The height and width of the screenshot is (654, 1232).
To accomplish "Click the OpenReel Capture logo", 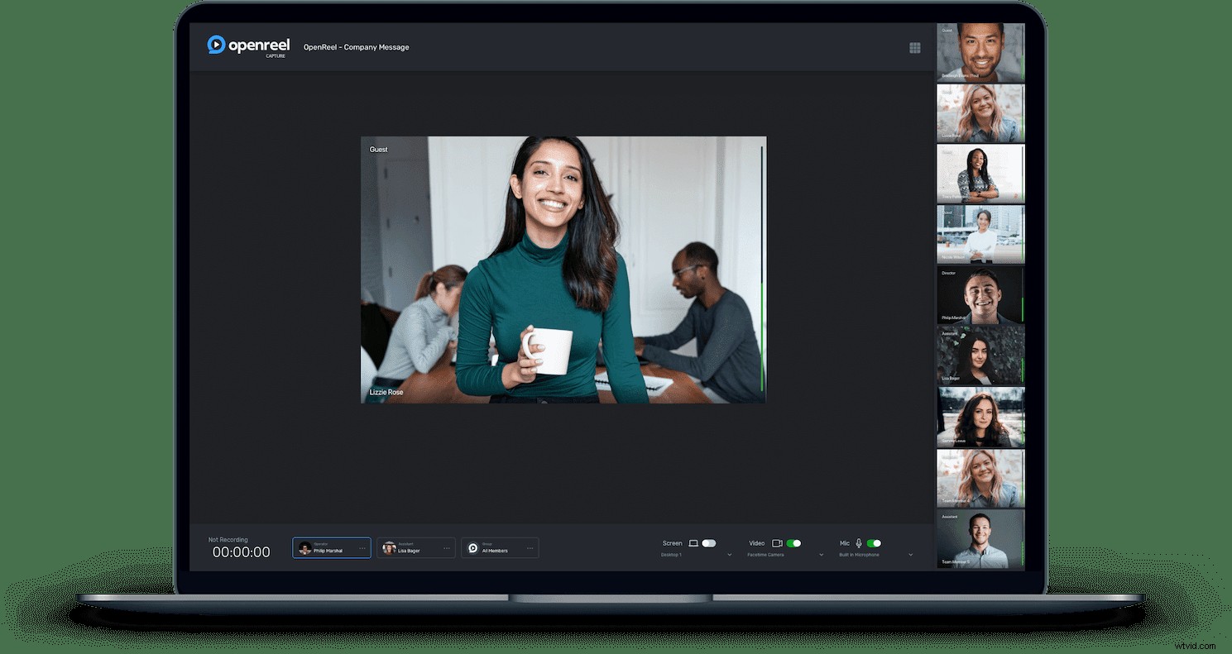I will coord(248,47).
